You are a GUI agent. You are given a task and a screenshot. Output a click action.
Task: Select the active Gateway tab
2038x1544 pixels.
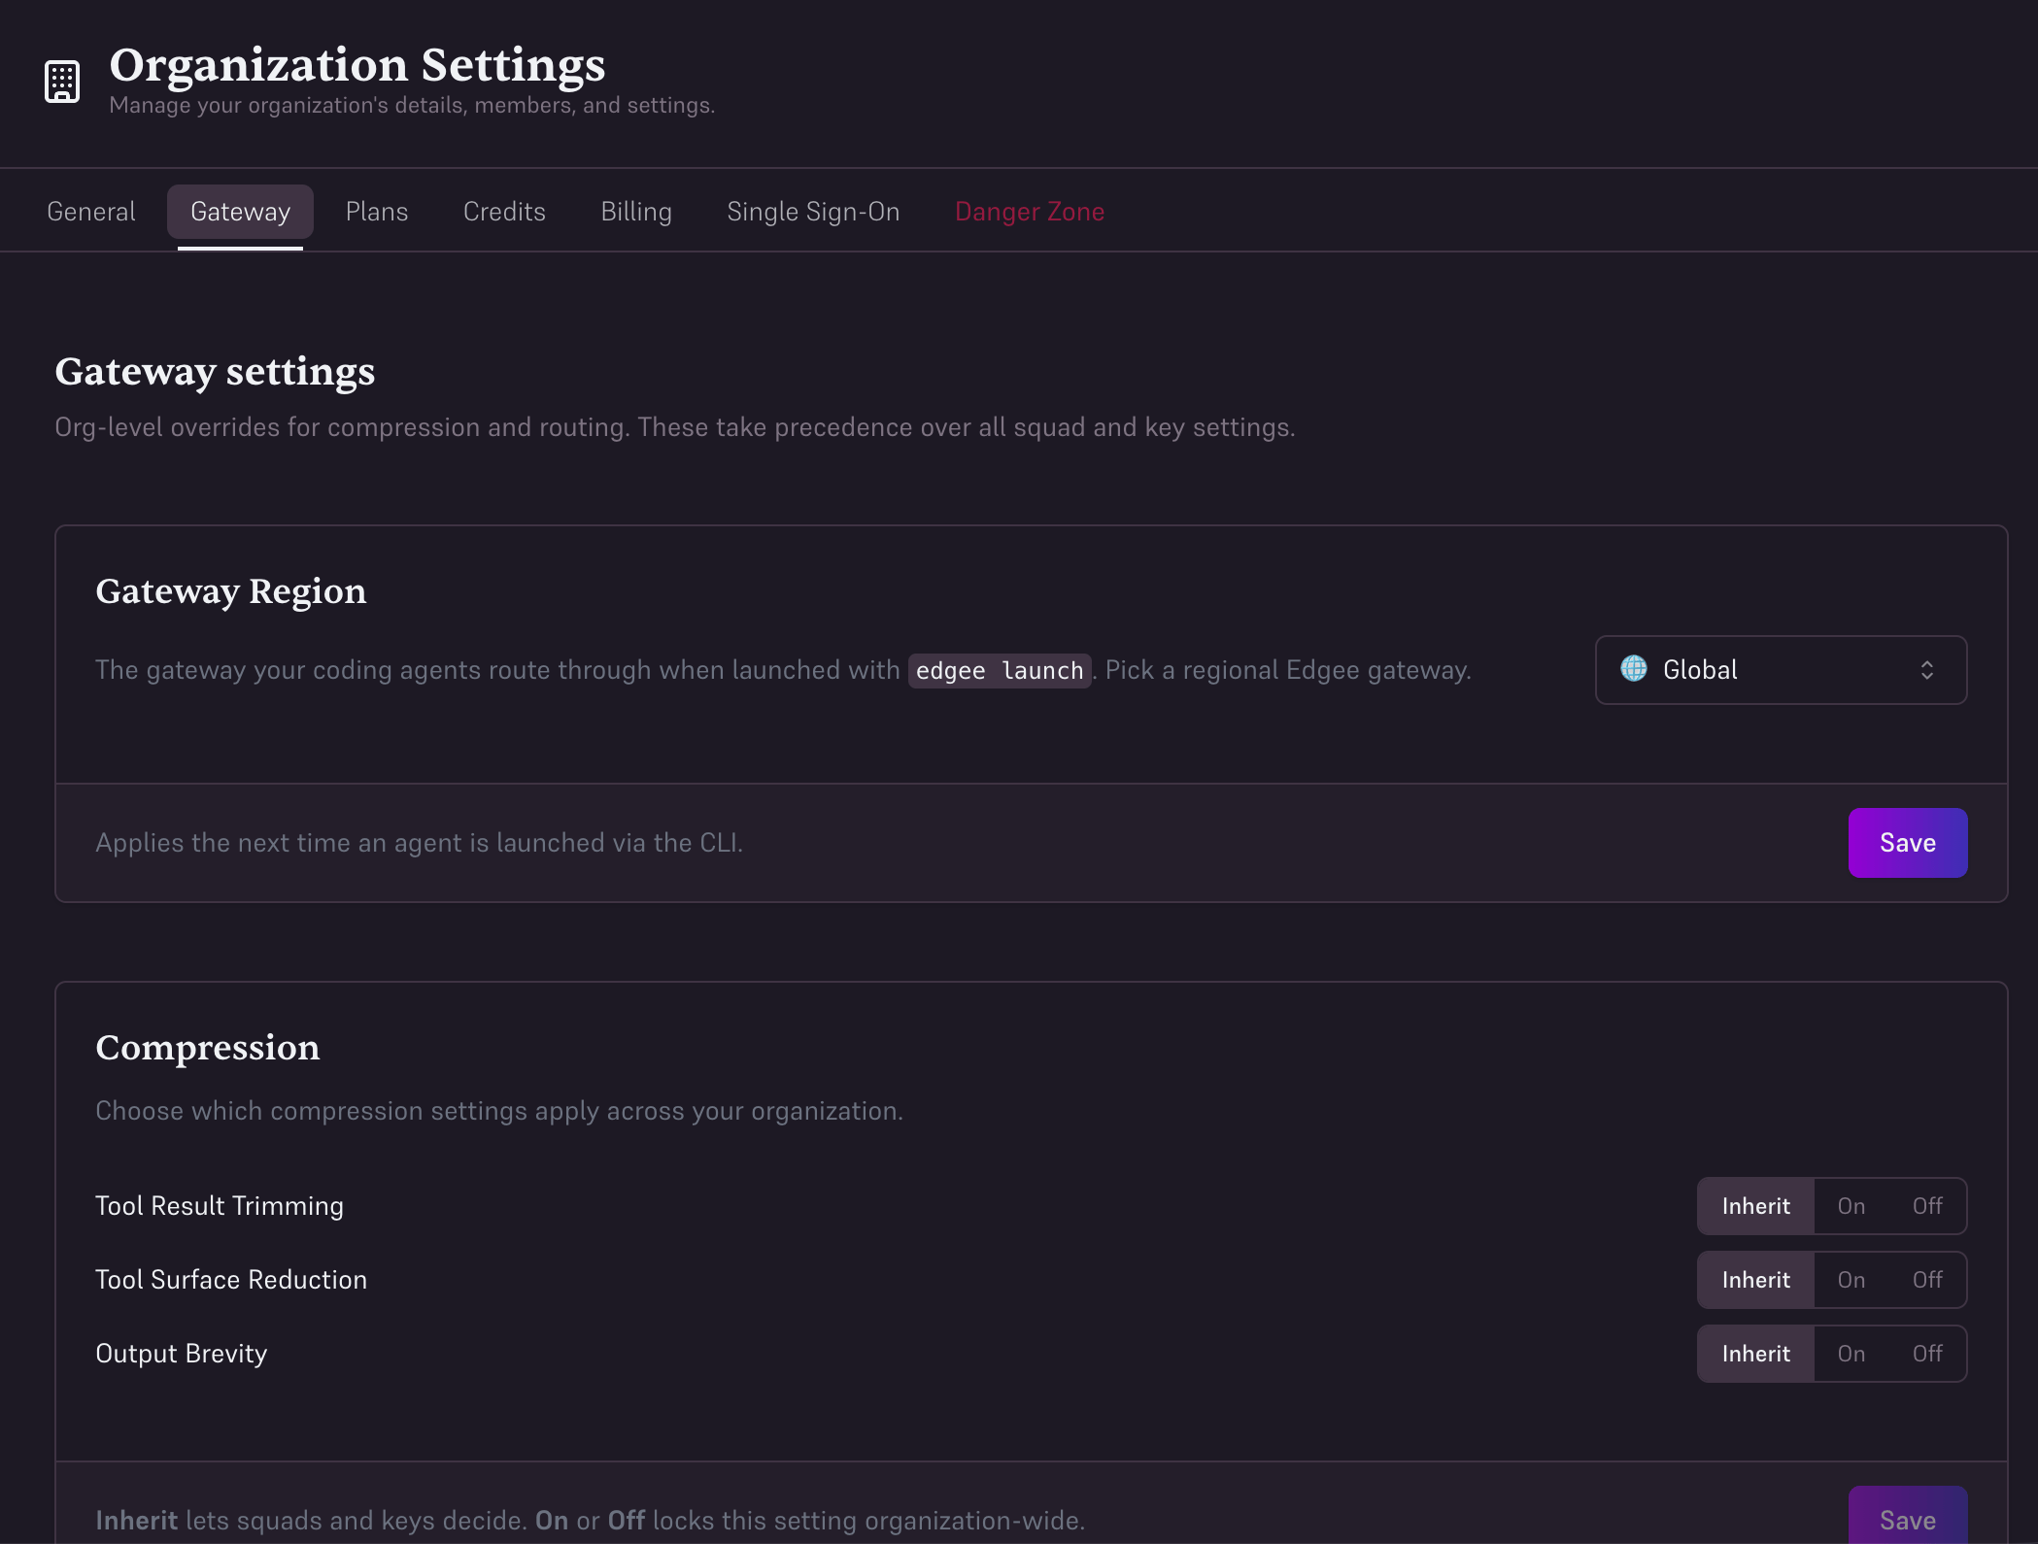click(240, 212)
